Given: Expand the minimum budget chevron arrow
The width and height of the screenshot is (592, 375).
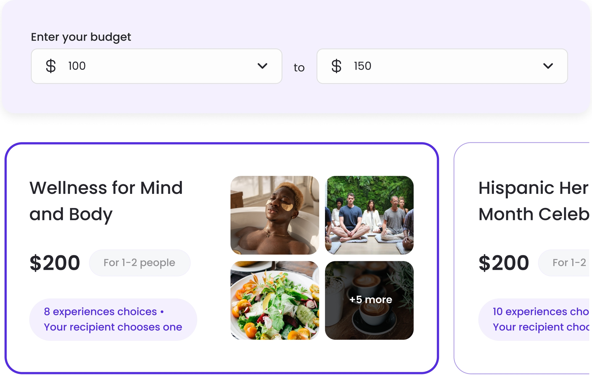Looking at the screenshot, I should pos(262,66).
